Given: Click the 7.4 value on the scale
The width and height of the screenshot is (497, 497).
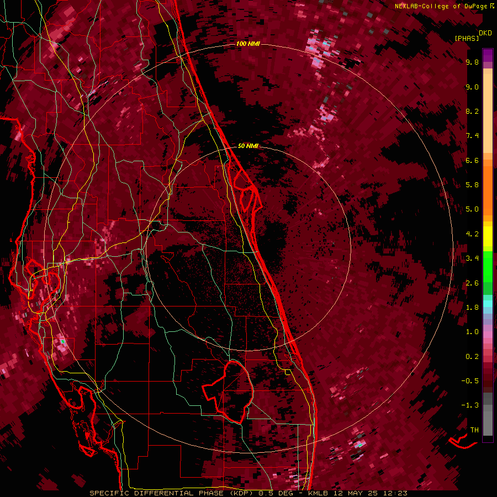Looking at the screenshot, I should point(472,136).
